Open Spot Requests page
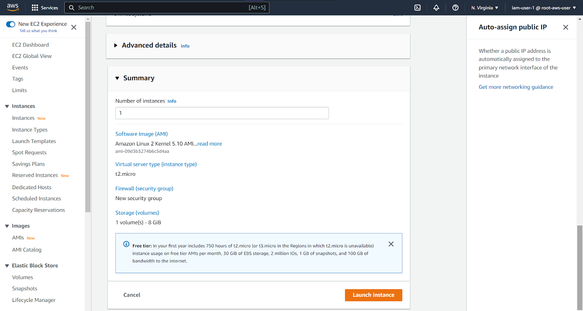The width and height of the screenshot is (583, 311). [29, 152]
